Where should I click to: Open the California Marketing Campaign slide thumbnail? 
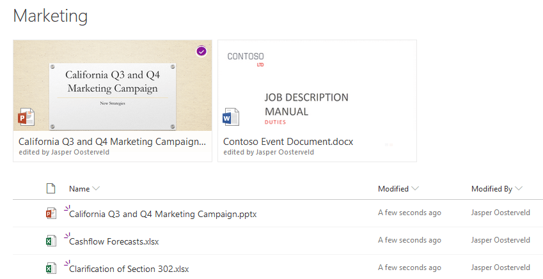113,86
